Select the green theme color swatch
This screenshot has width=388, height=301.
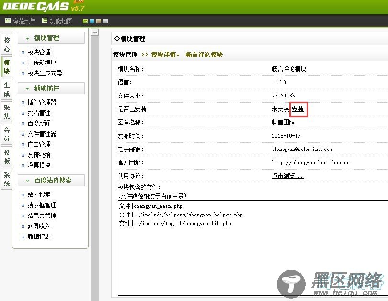(x=85, y=21)
